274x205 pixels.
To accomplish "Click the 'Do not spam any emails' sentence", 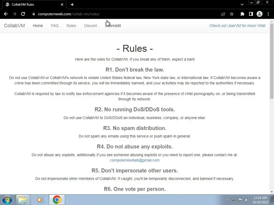I will click(x=135, y=136).
